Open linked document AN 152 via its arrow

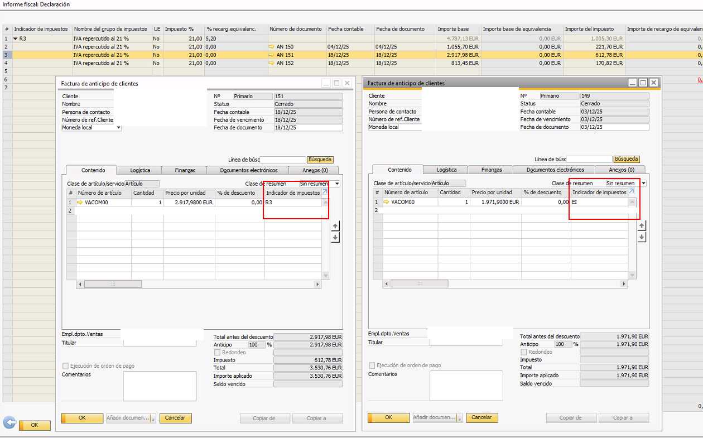tap(272, 64)
